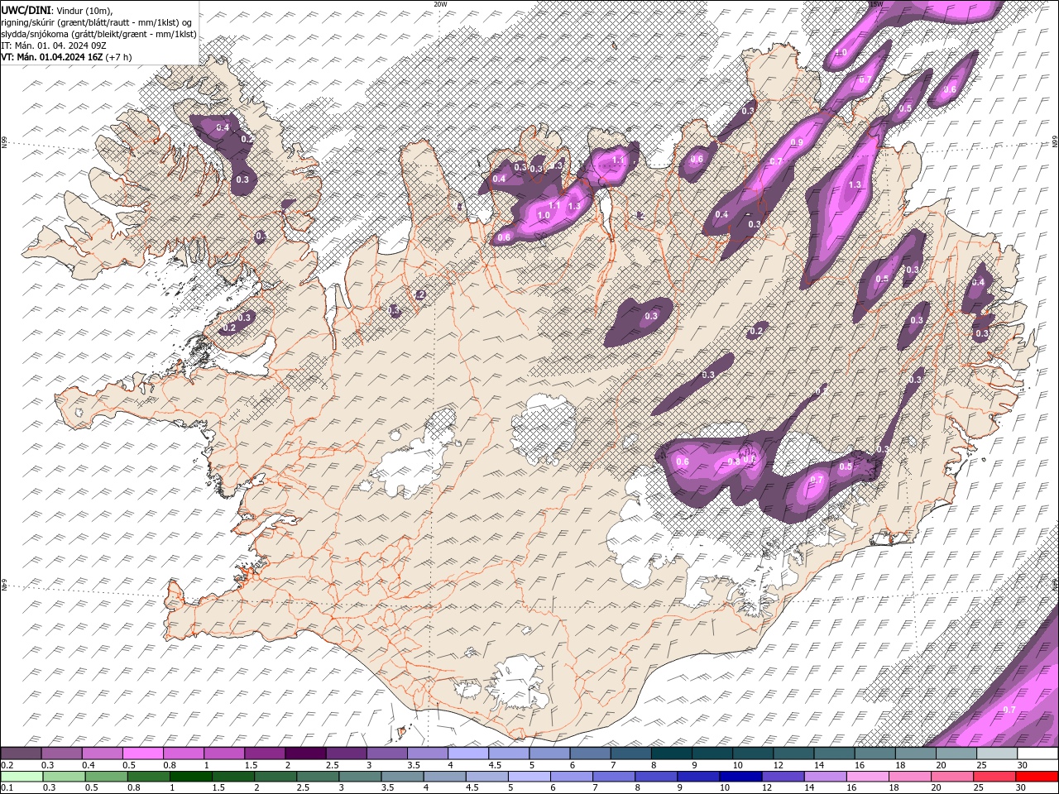Click the '20W' longitude label

(440, 4)
